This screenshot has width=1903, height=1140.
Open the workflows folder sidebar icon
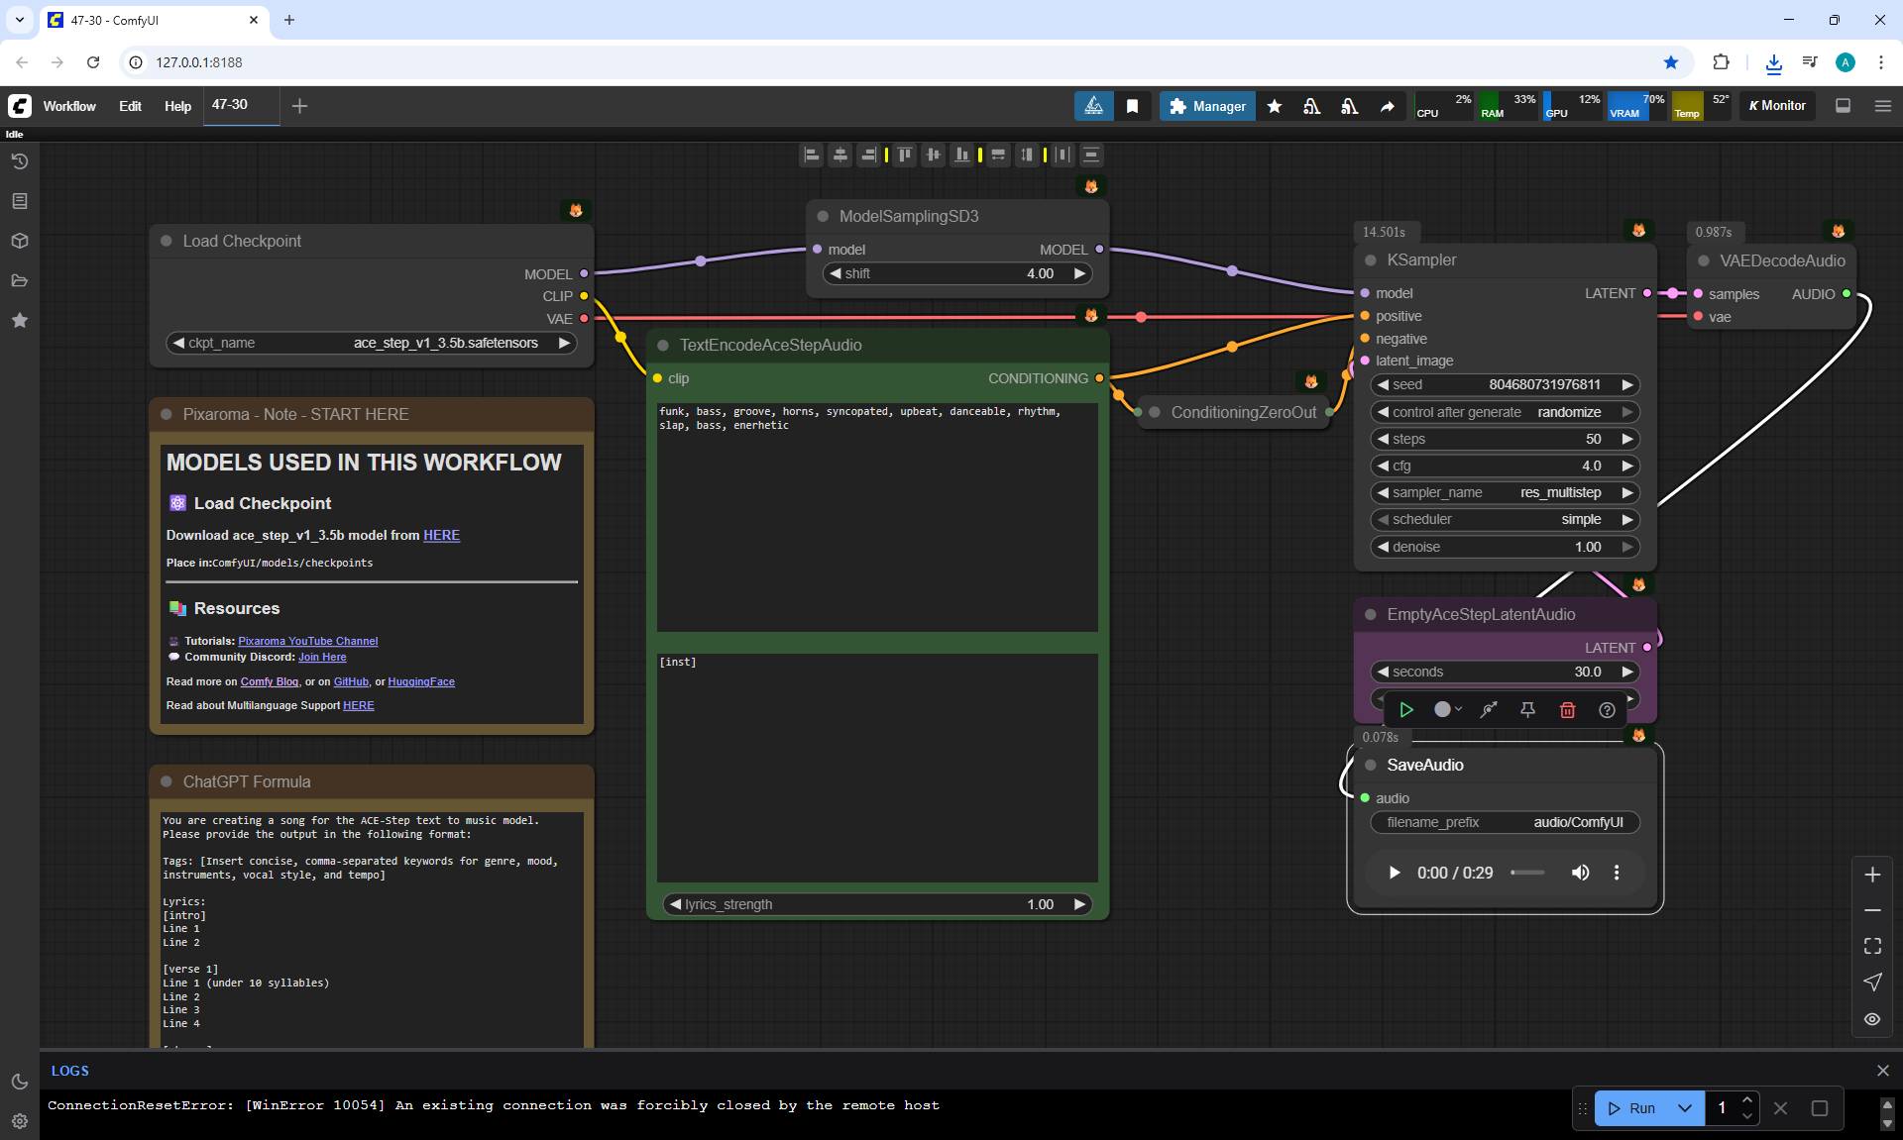(20, 280)
